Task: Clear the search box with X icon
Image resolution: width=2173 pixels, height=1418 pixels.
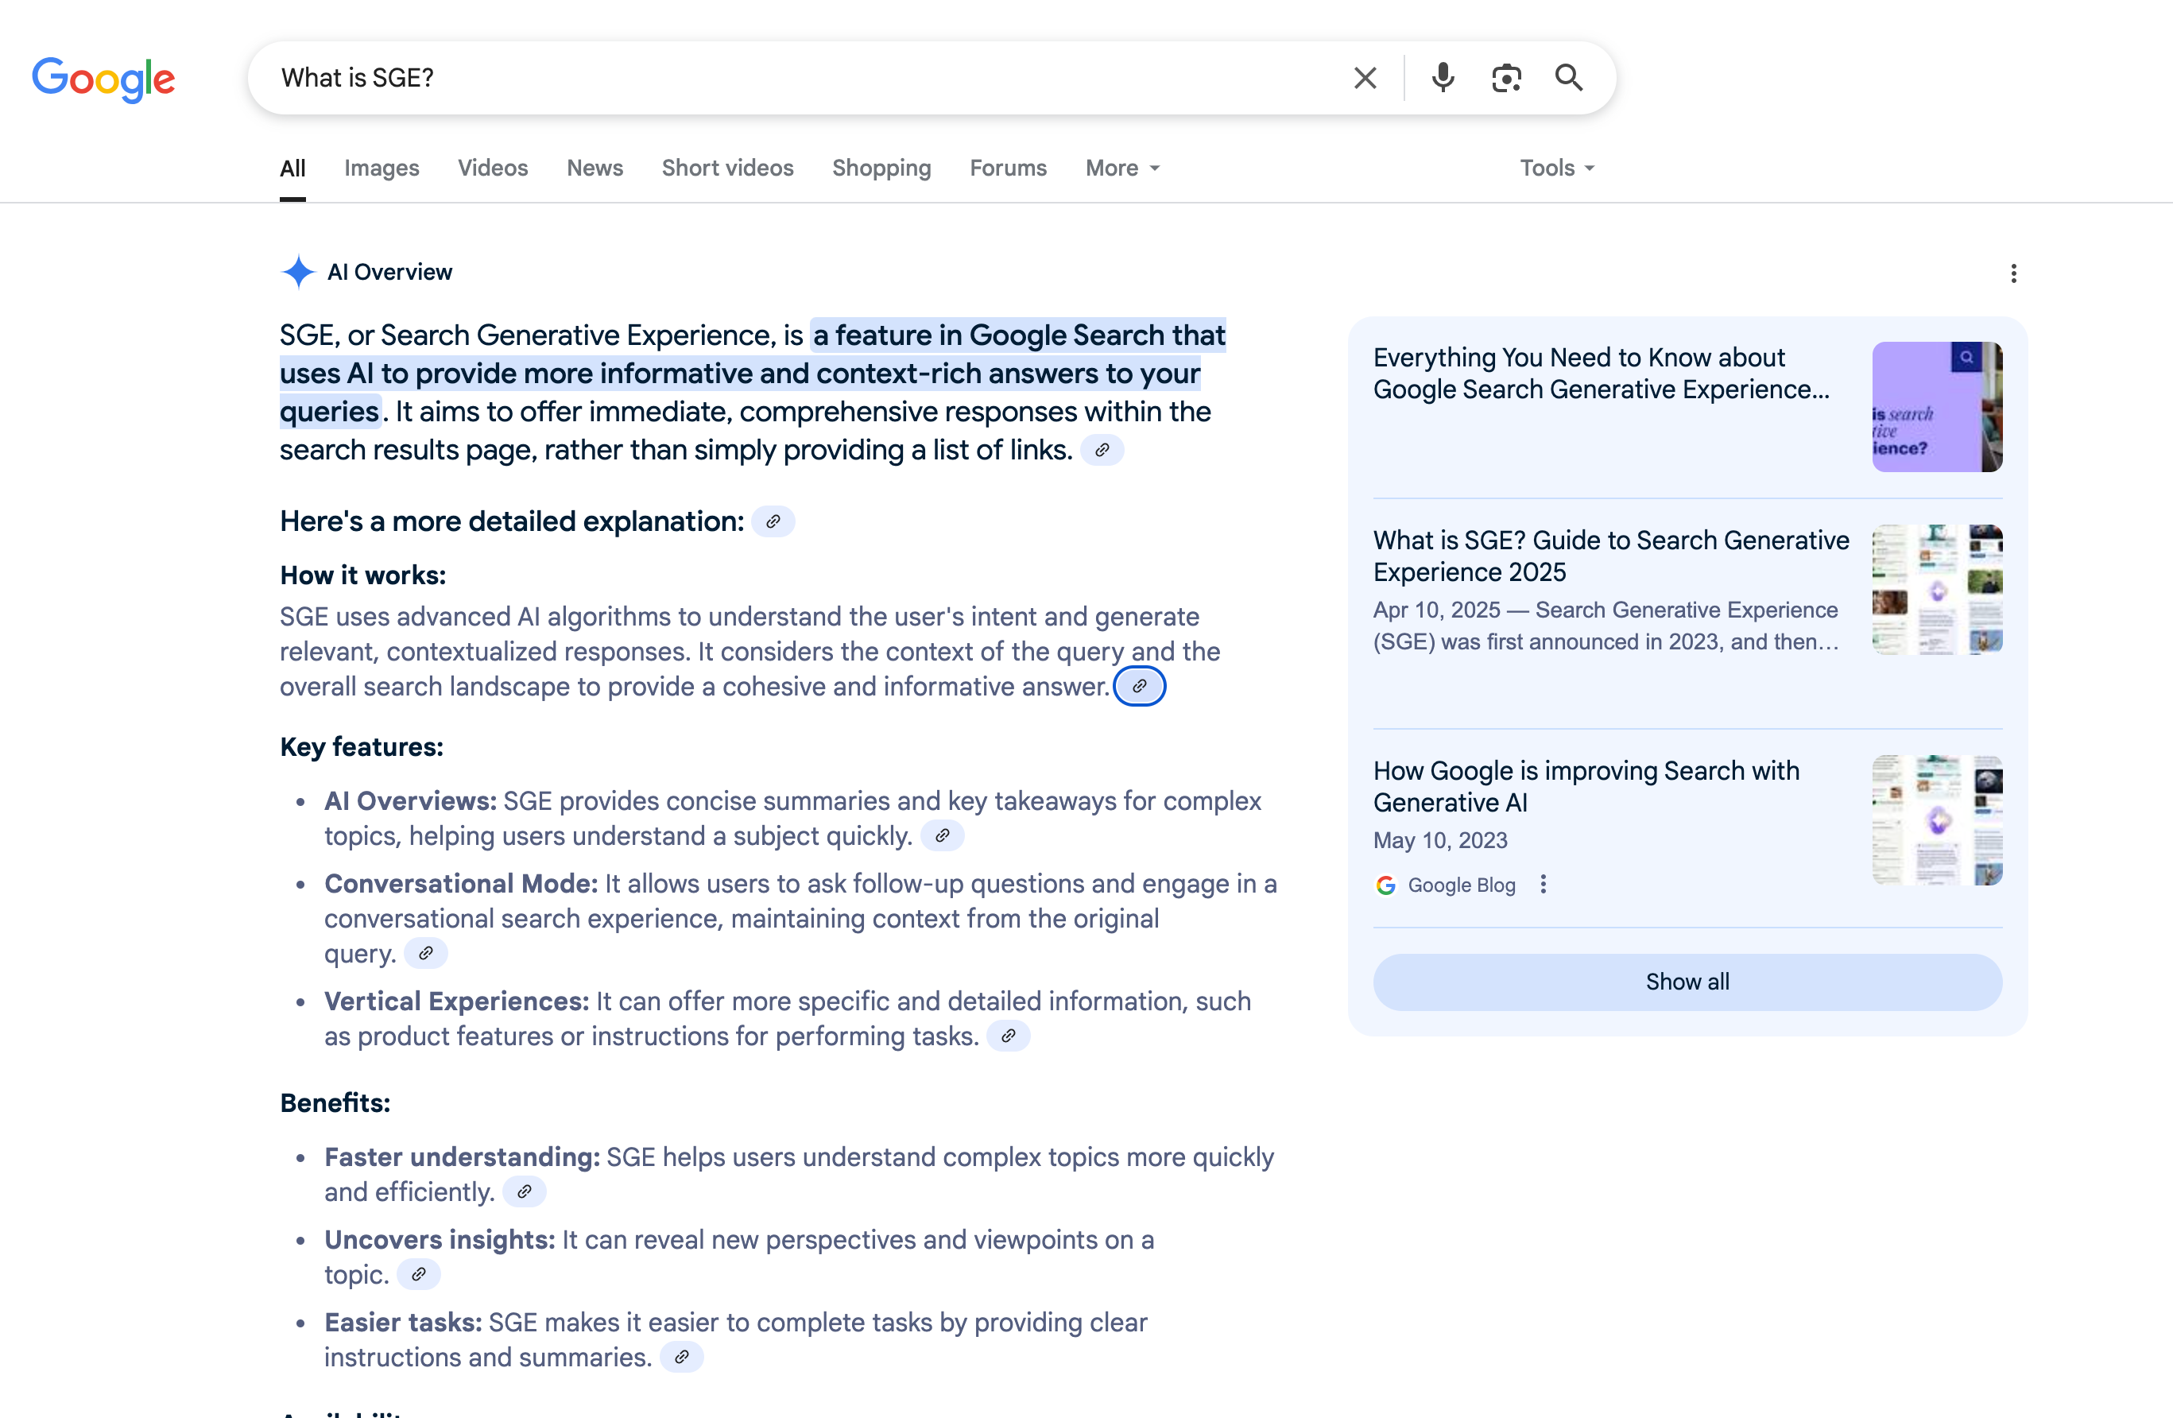Action: point(1365,78)
